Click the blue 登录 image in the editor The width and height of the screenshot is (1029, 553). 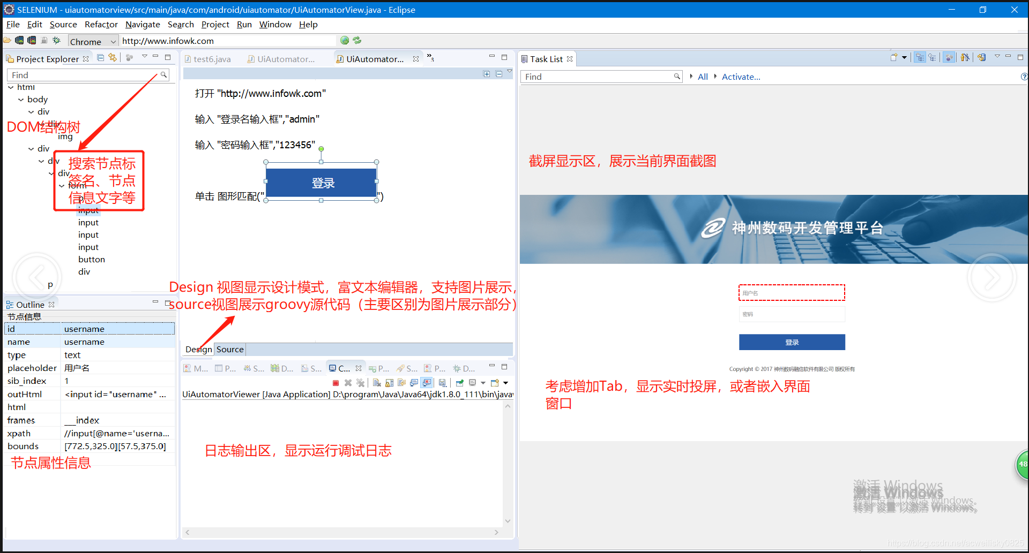click(322, 183)
